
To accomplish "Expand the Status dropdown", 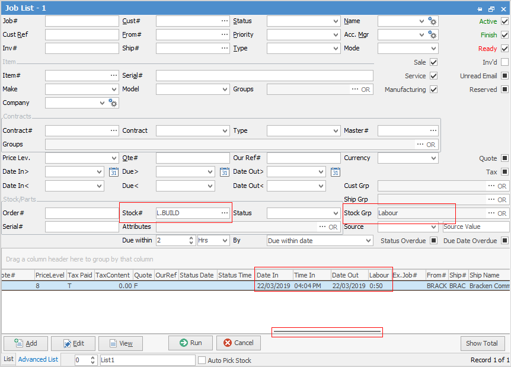I will click(x=336, y=21).
